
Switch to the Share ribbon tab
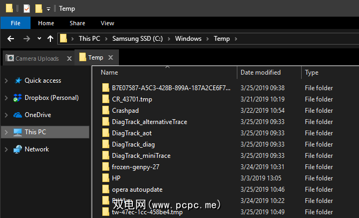tap(77, 23)
